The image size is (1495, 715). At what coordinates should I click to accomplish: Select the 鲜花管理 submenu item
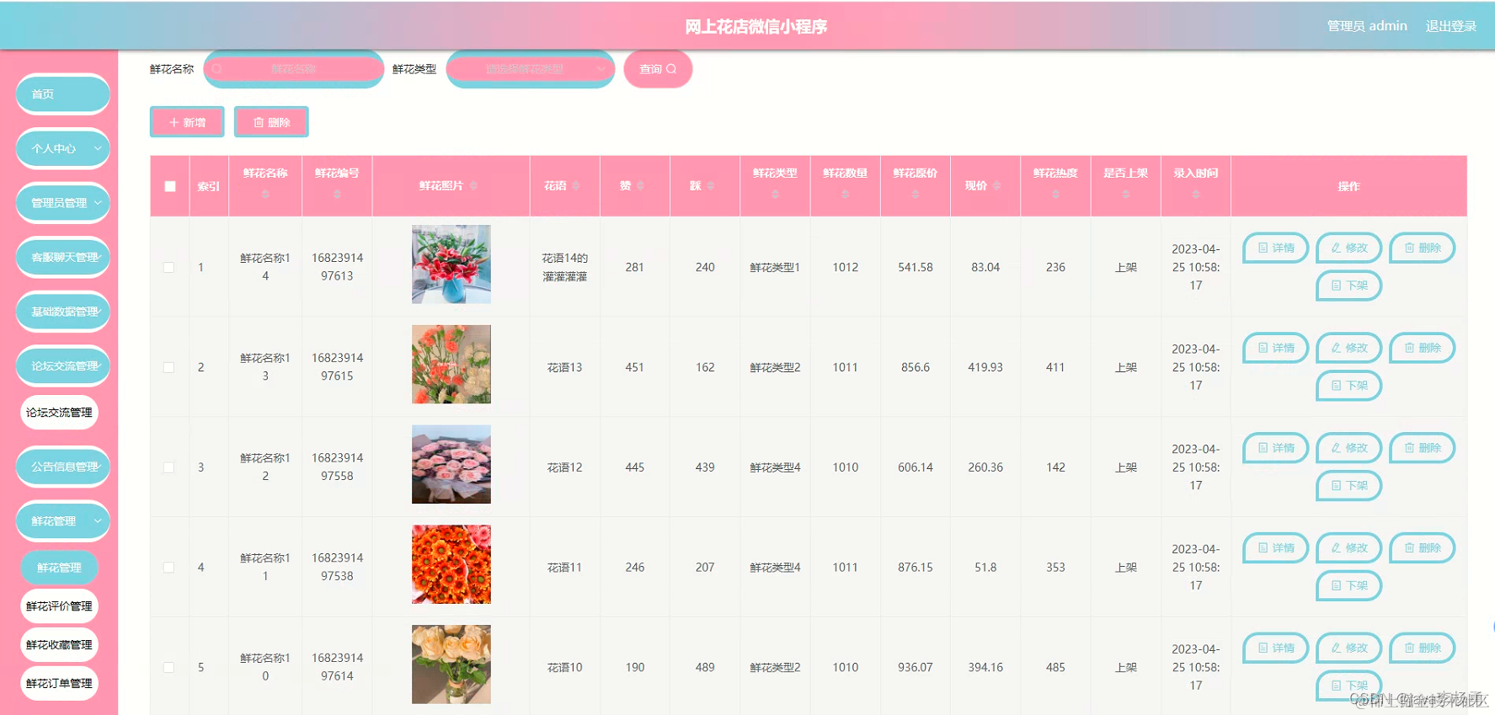click(x=59, y=568)
